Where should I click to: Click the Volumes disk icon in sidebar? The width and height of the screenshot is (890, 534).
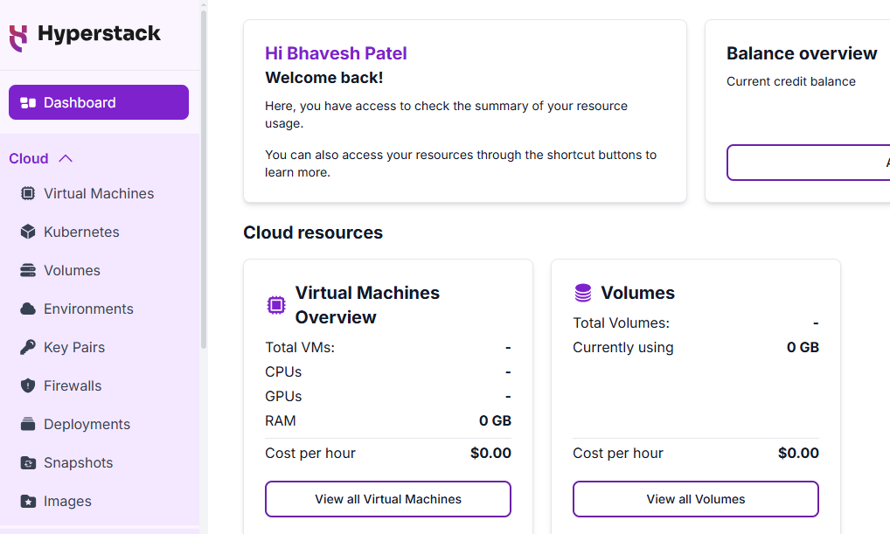pyautogui.click(x=28, y=271)
